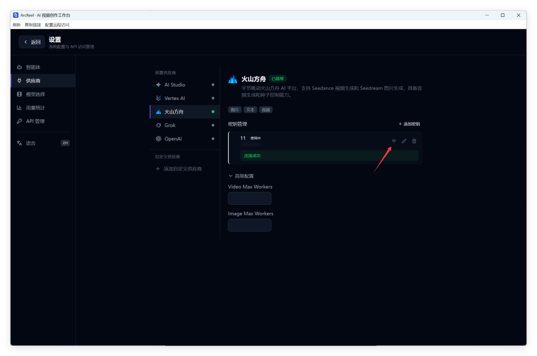
Task: Click the bar chart icon beside 用量统计
Action: click(19, 107)
